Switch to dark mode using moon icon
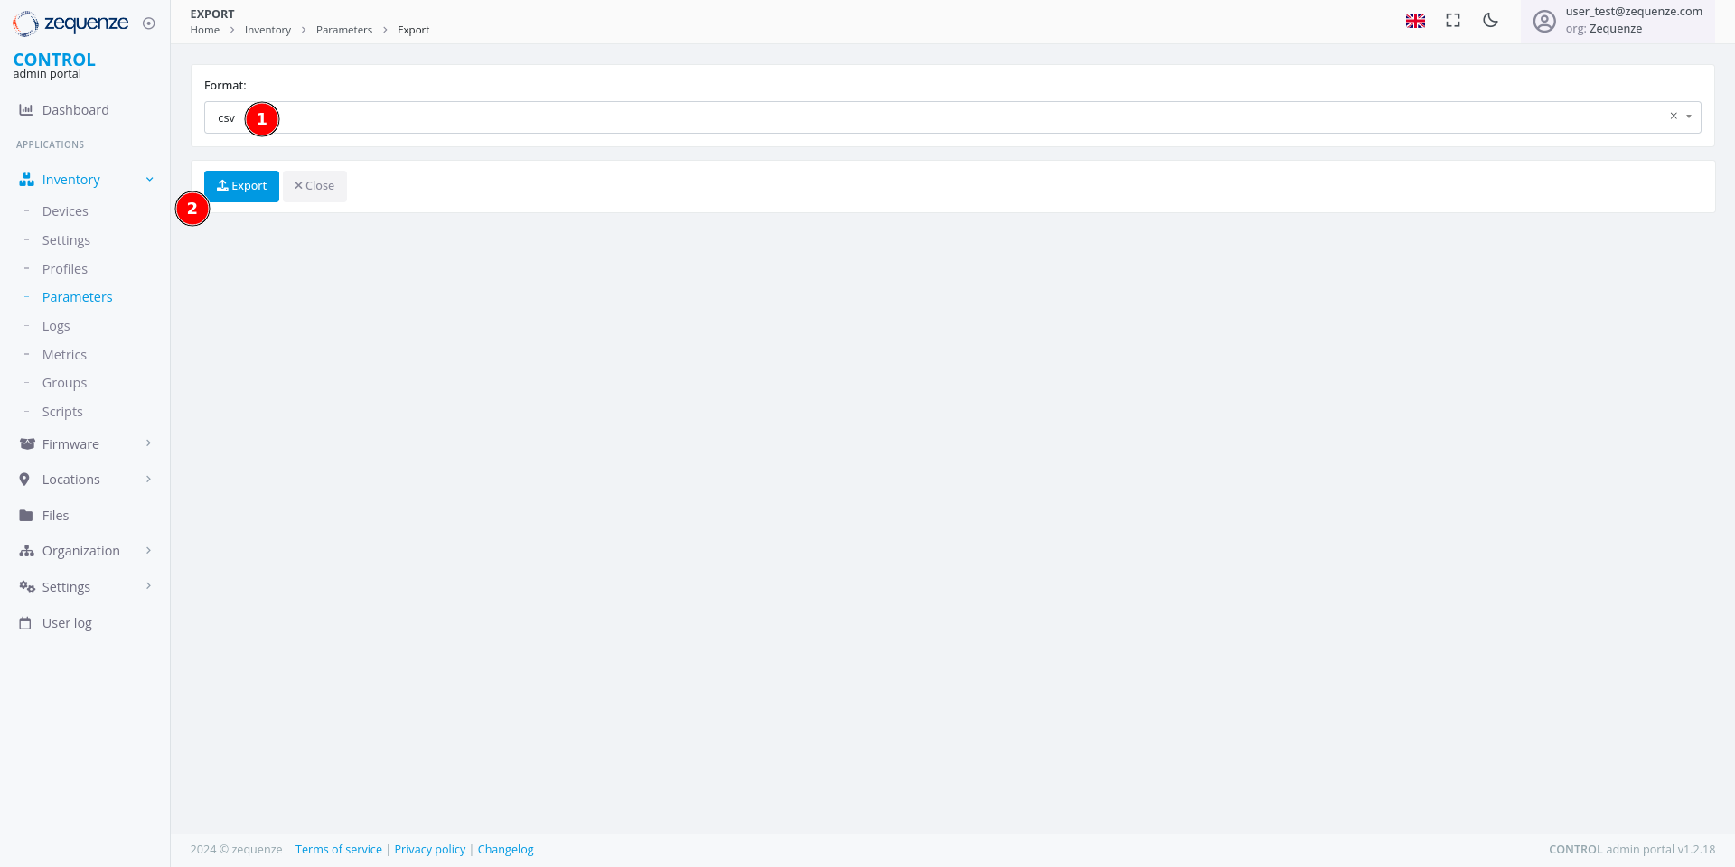 (1490, 20)
